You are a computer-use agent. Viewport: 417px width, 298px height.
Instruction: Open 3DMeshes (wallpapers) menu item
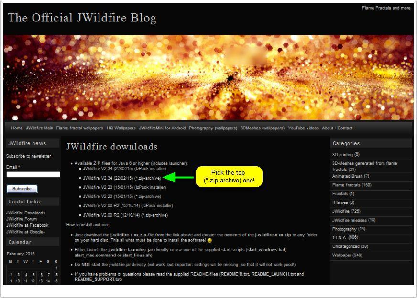click(x=263, y=128)
